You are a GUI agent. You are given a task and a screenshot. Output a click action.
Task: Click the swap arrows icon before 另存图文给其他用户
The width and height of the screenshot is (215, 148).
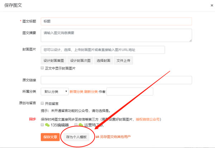click(97, 136)
